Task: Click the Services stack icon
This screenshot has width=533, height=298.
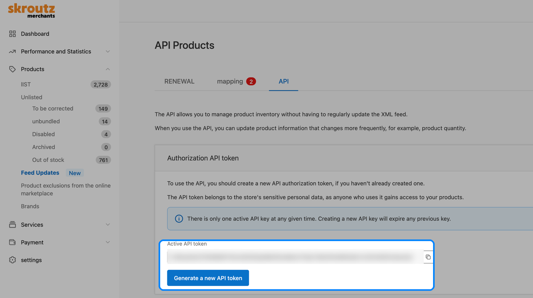Action: tap(12, 224)
